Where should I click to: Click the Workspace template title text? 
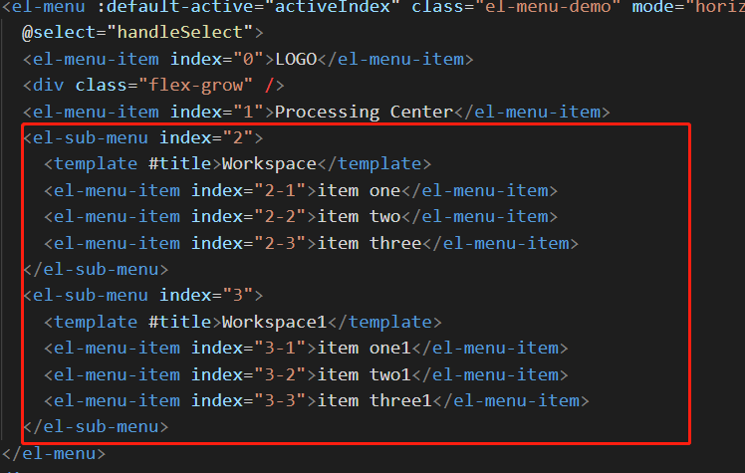(269, 164)
